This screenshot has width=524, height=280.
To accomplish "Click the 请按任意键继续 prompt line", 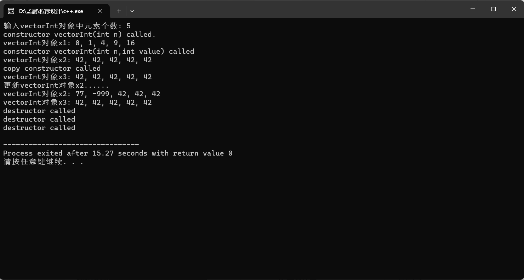I will 43,162.
